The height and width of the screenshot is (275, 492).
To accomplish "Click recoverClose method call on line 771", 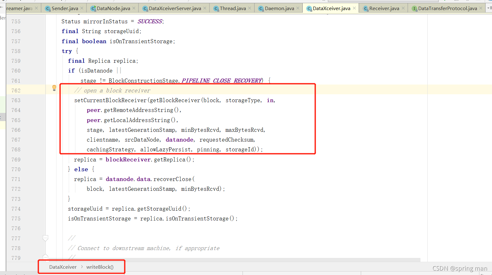I will tap(173, 179).
